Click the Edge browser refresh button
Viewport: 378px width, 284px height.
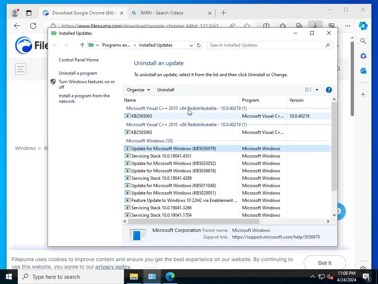(33, 26)
